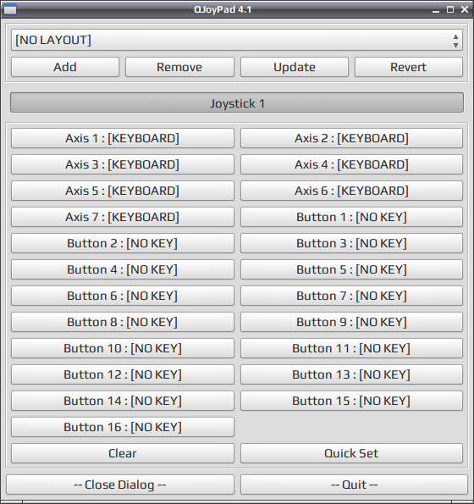Select Button 16 : [NO KEY]
The image size is (474, 504).
point(123,427)
